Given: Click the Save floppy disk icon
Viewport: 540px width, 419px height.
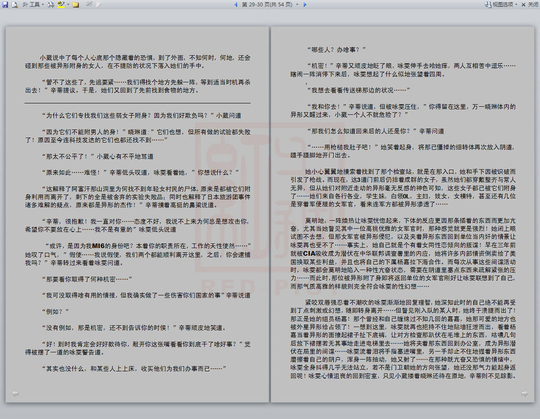Looking at the screenshot, I should click(5, 5).
